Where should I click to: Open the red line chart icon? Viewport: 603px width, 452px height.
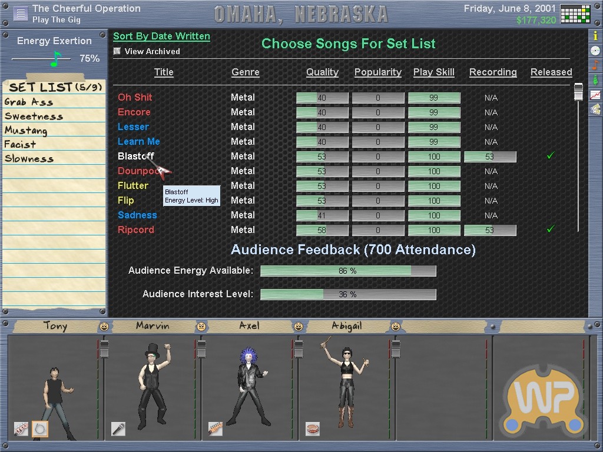[595, 94]
